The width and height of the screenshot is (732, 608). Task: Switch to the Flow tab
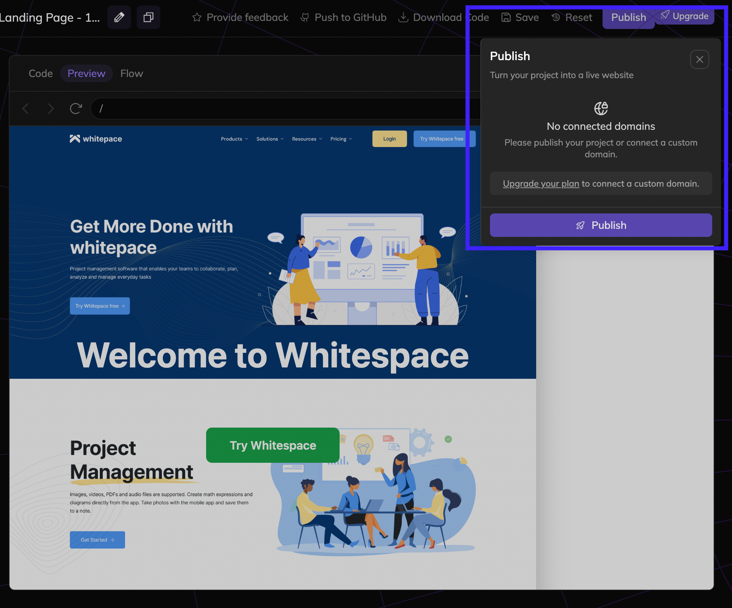132,73
